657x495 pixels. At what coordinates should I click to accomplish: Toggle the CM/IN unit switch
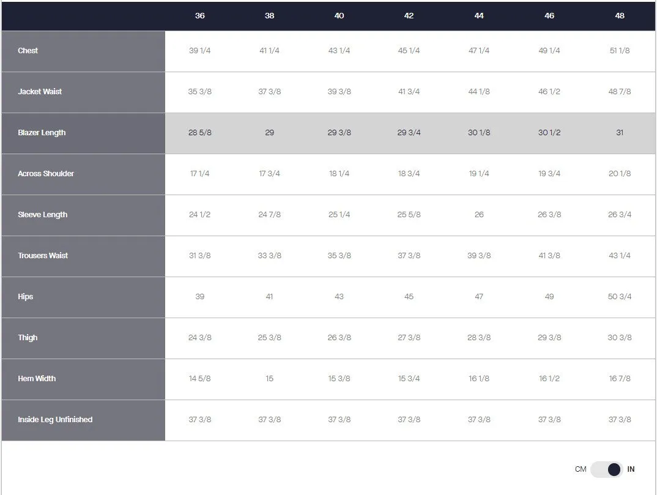coord(606,469)
